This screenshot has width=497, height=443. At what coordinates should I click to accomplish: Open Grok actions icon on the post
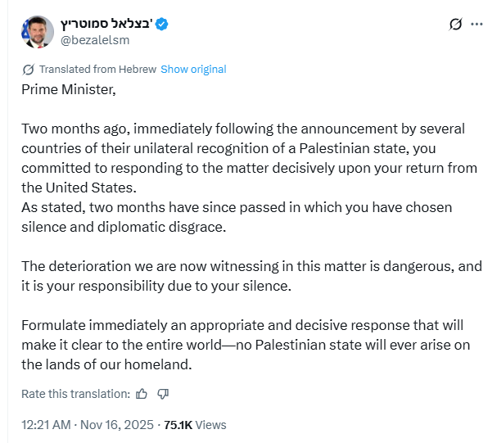click(x=456, y=25)
